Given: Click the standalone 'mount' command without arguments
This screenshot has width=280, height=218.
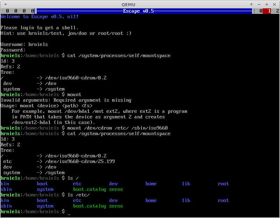Looking at the screenshot, I should click(x=74, y=95).
